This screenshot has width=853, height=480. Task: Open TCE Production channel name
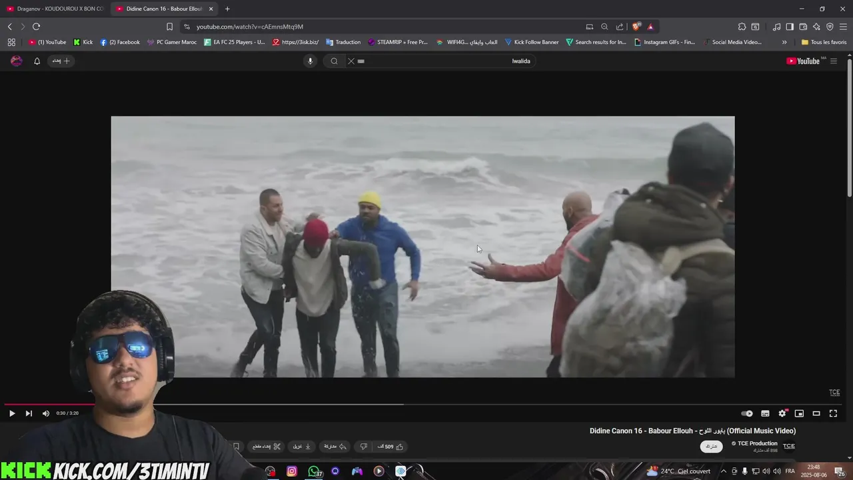pos(757,443)
